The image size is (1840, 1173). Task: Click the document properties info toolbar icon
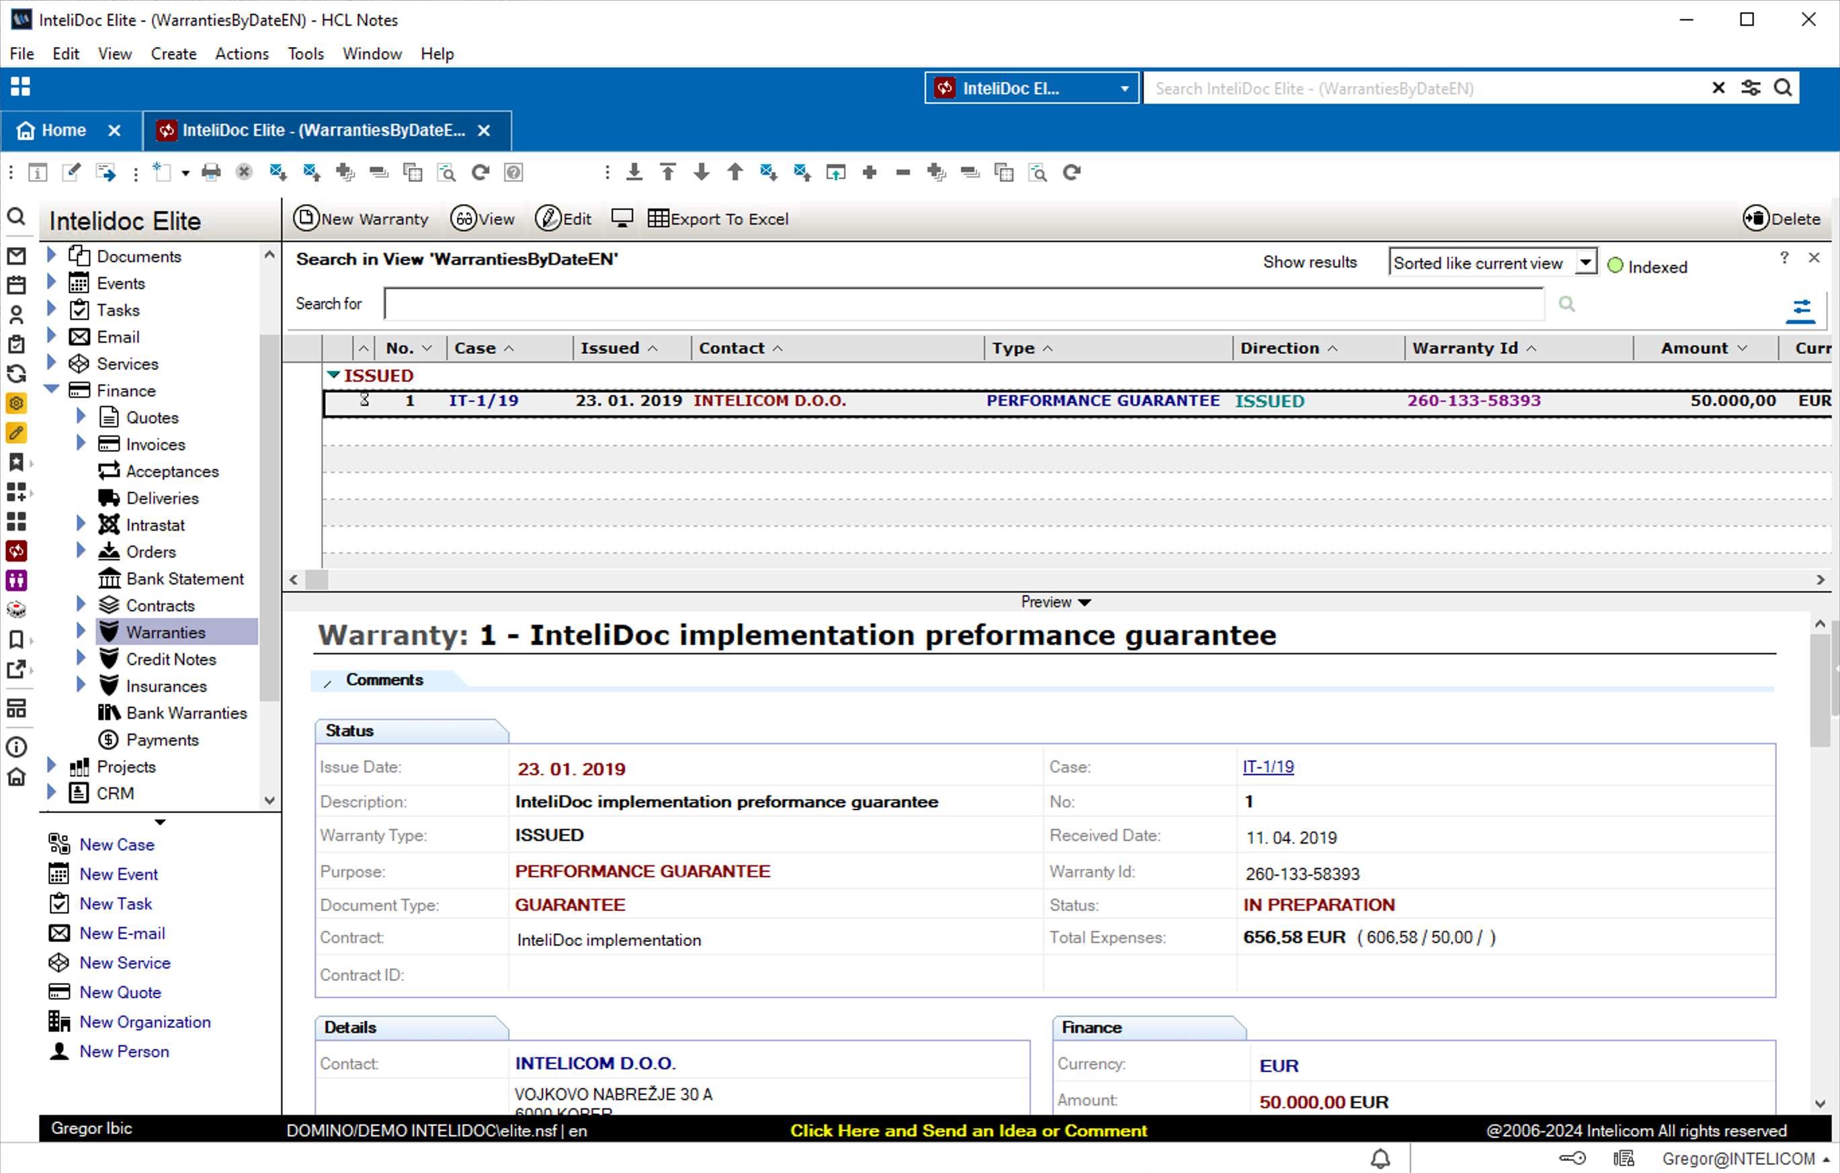[38, 173]
